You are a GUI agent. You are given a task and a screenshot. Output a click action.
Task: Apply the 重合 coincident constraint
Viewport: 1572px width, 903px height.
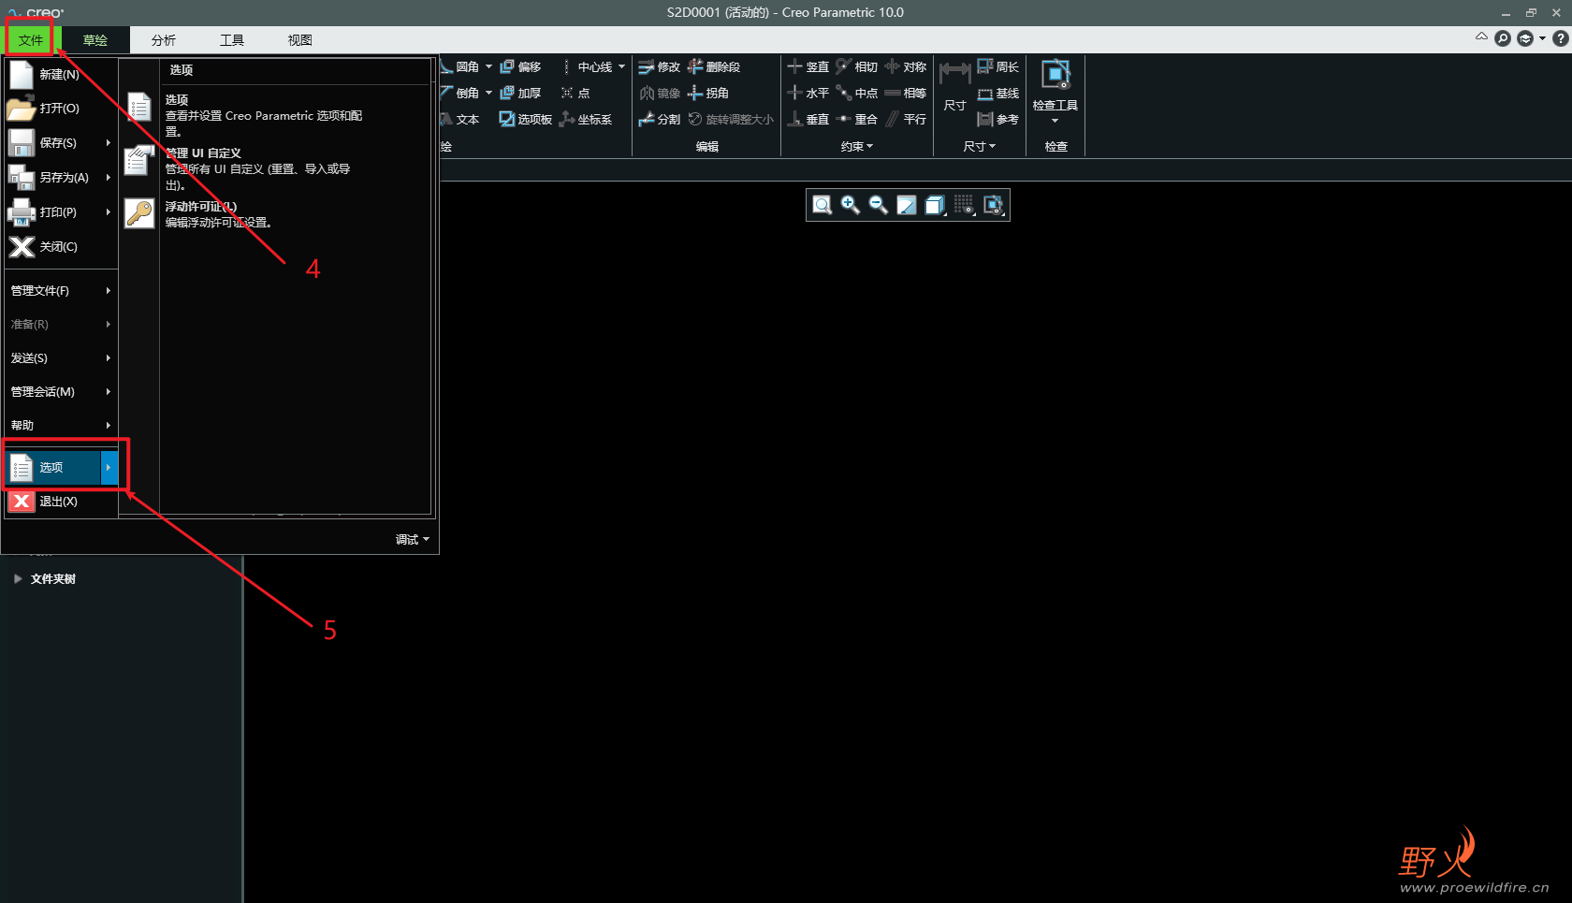(857, 120)
